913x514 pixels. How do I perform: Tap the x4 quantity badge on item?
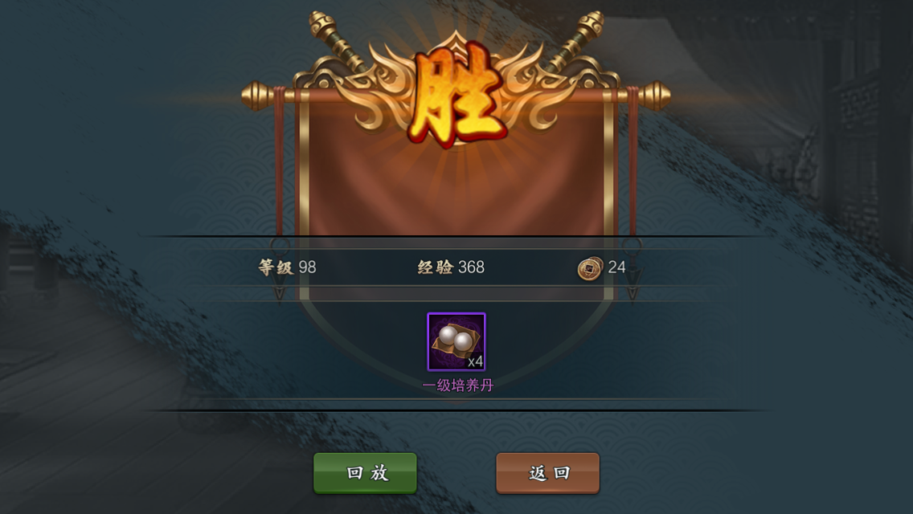475,361
